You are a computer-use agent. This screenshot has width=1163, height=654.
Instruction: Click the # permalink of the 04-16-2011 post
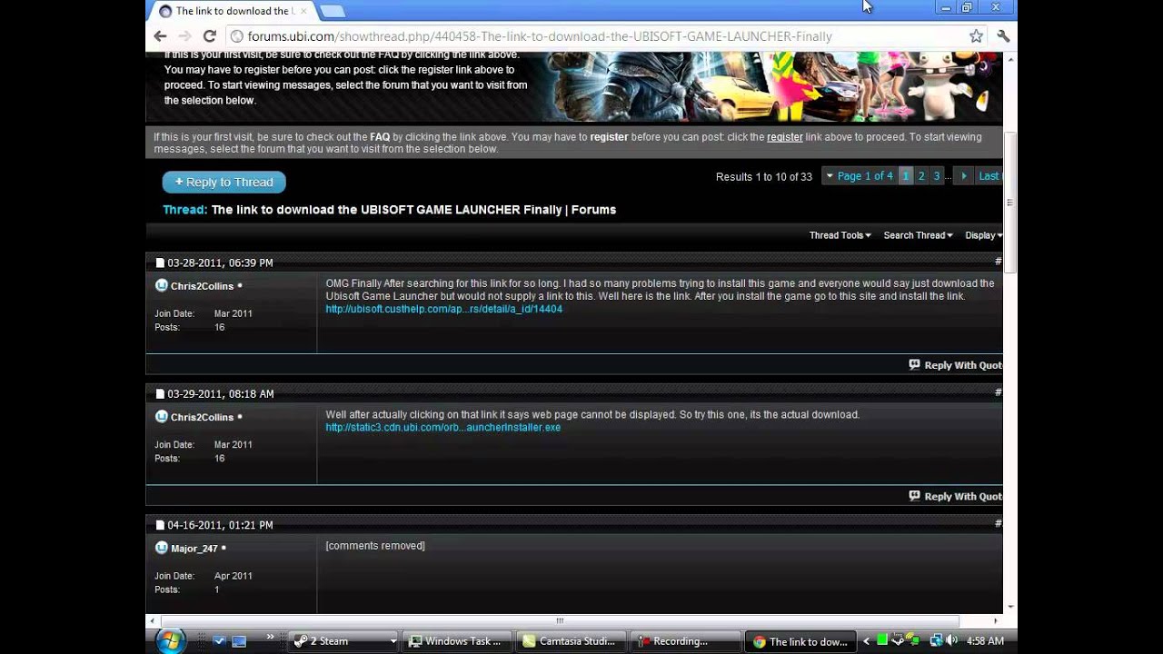click(x=999, y=524)
